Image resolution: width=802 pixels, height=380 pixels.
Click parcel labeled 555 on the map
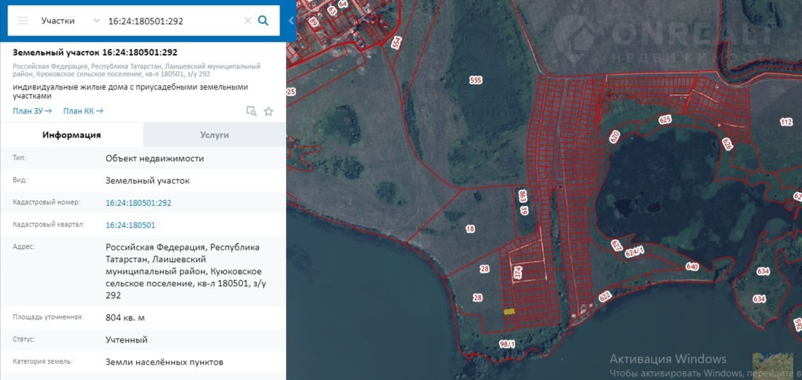[x=475, y=81]
